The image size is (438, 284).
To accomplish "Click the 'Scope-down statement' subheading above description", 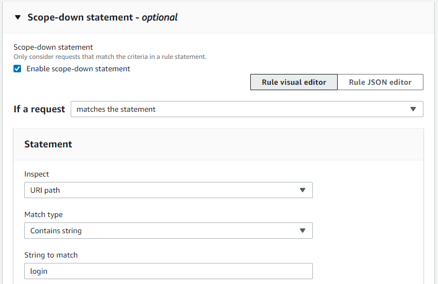I will tap(53, 48).
